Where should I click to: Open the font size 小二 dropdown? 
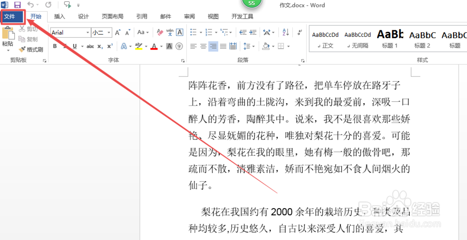[x=109, y=33]
